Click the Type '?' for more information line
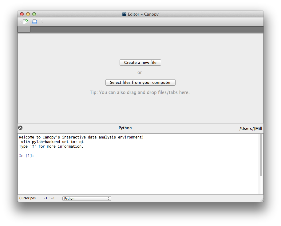Viewport: 281px width, 226px height. [x=51, y=146]
